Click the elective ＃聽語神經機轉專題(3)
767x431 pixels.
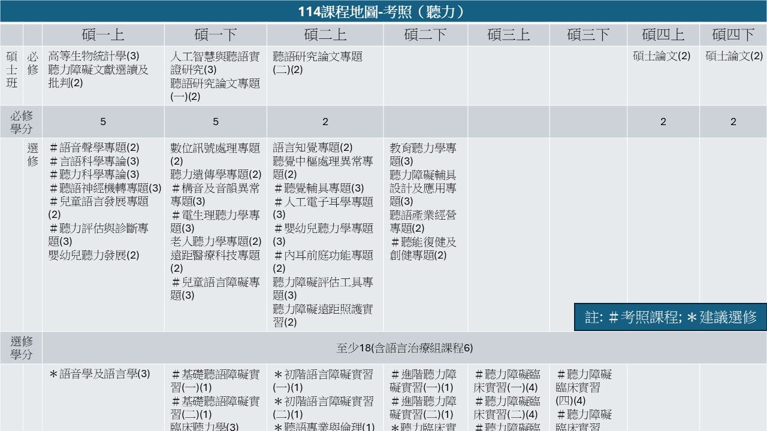pyautogui.click(x=105, y=188)
